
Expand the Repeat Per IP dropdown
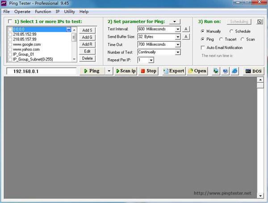(151, 60)
